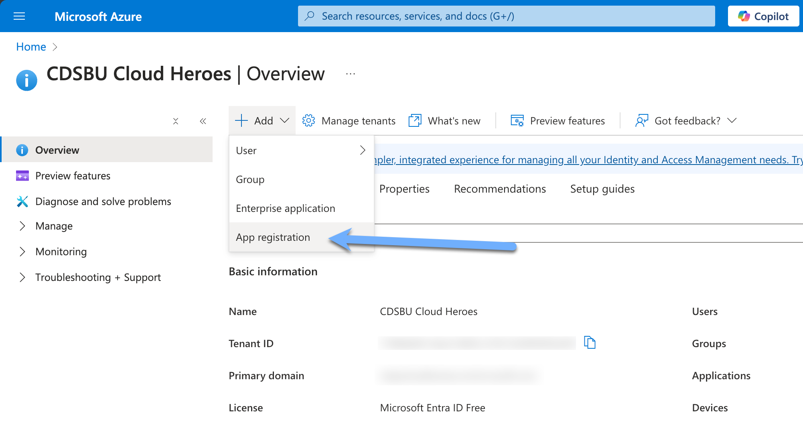Expand the Monitoring section
The image size is (803, 431).
pos(22,252)
